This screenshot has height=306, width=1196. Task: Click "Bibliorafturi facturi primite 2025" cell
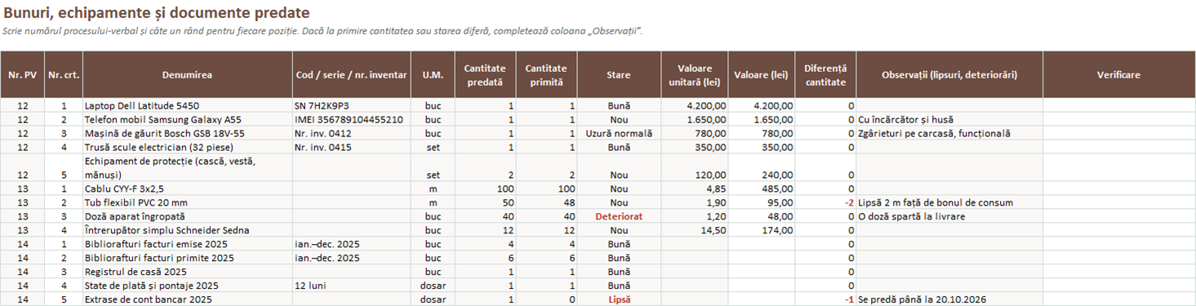[187, 258]
